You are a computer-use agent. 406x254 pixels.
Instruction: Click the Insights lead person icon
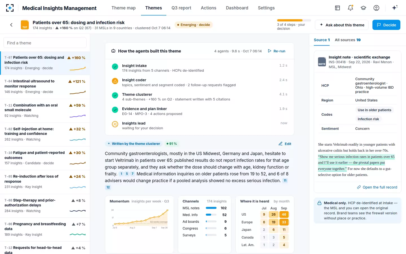115,124
